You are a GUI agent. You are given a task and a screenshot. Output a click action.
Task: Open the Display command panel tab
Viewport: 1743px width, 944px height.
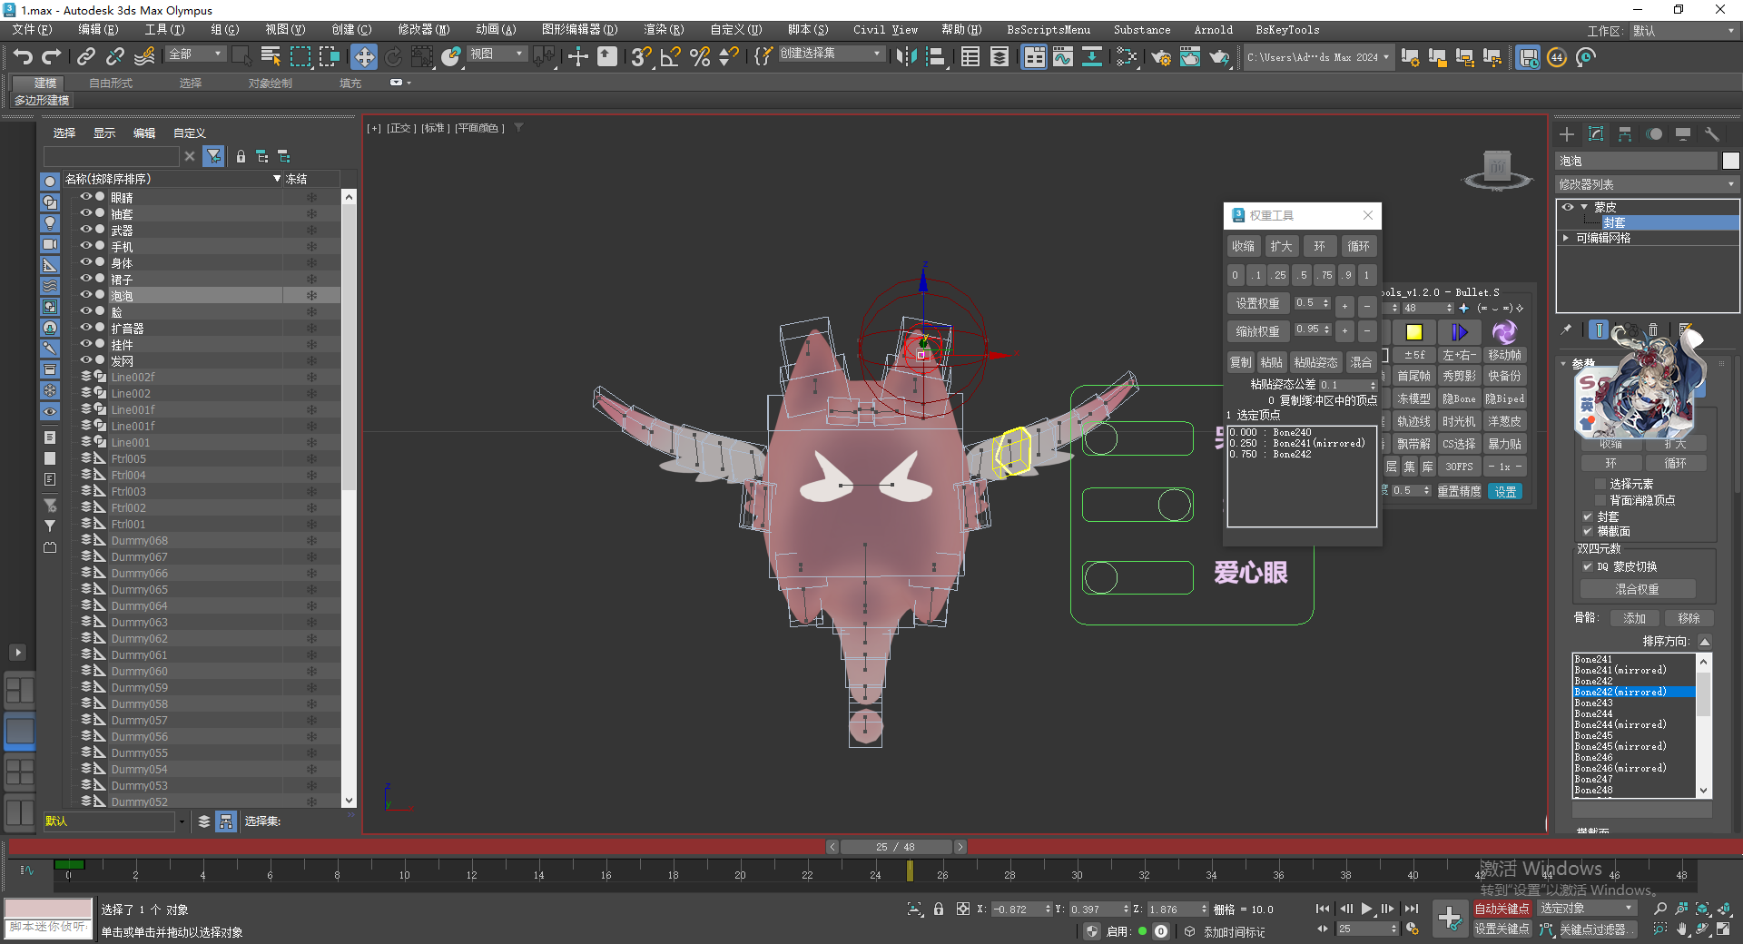pos(1683,134)
